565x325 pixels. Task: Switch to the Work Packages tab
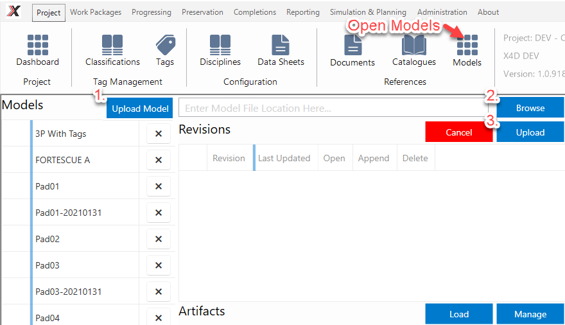coord(96,12)
